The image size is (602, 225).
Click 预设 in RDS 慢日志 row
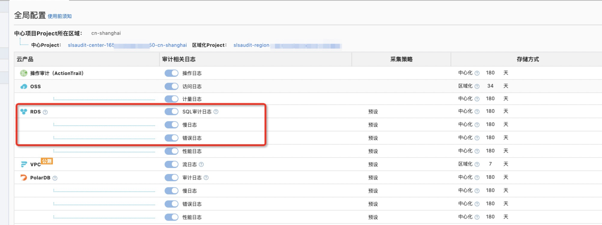click(373, 125)
